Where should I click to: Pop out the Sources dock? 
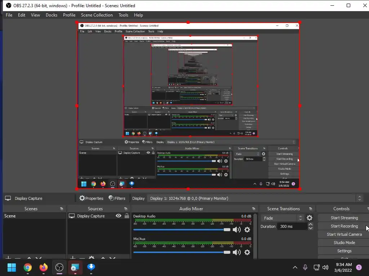click(126, 209)
